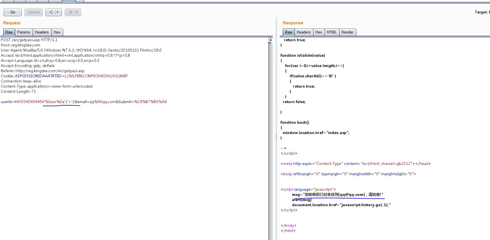The width and height of the screenshot is (490, 240).
Task: Click the function isValide(value) line
Action: (x=303, y=56)
